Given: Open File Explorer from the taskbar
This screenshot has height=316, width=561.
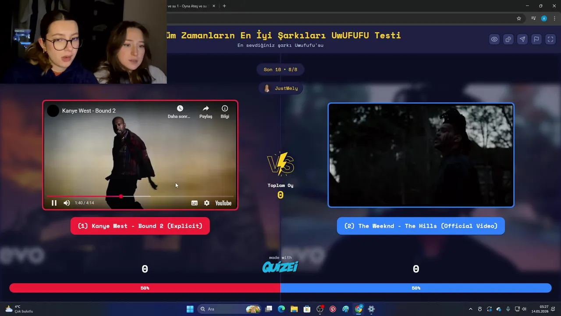Looking at the screenshot, I should click(x=294, y=309).
